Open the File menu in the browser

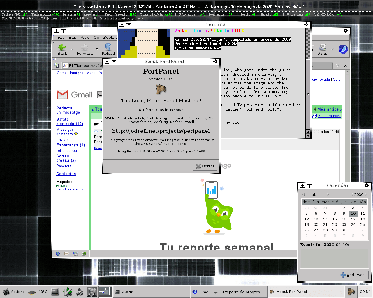pos(61,38)
